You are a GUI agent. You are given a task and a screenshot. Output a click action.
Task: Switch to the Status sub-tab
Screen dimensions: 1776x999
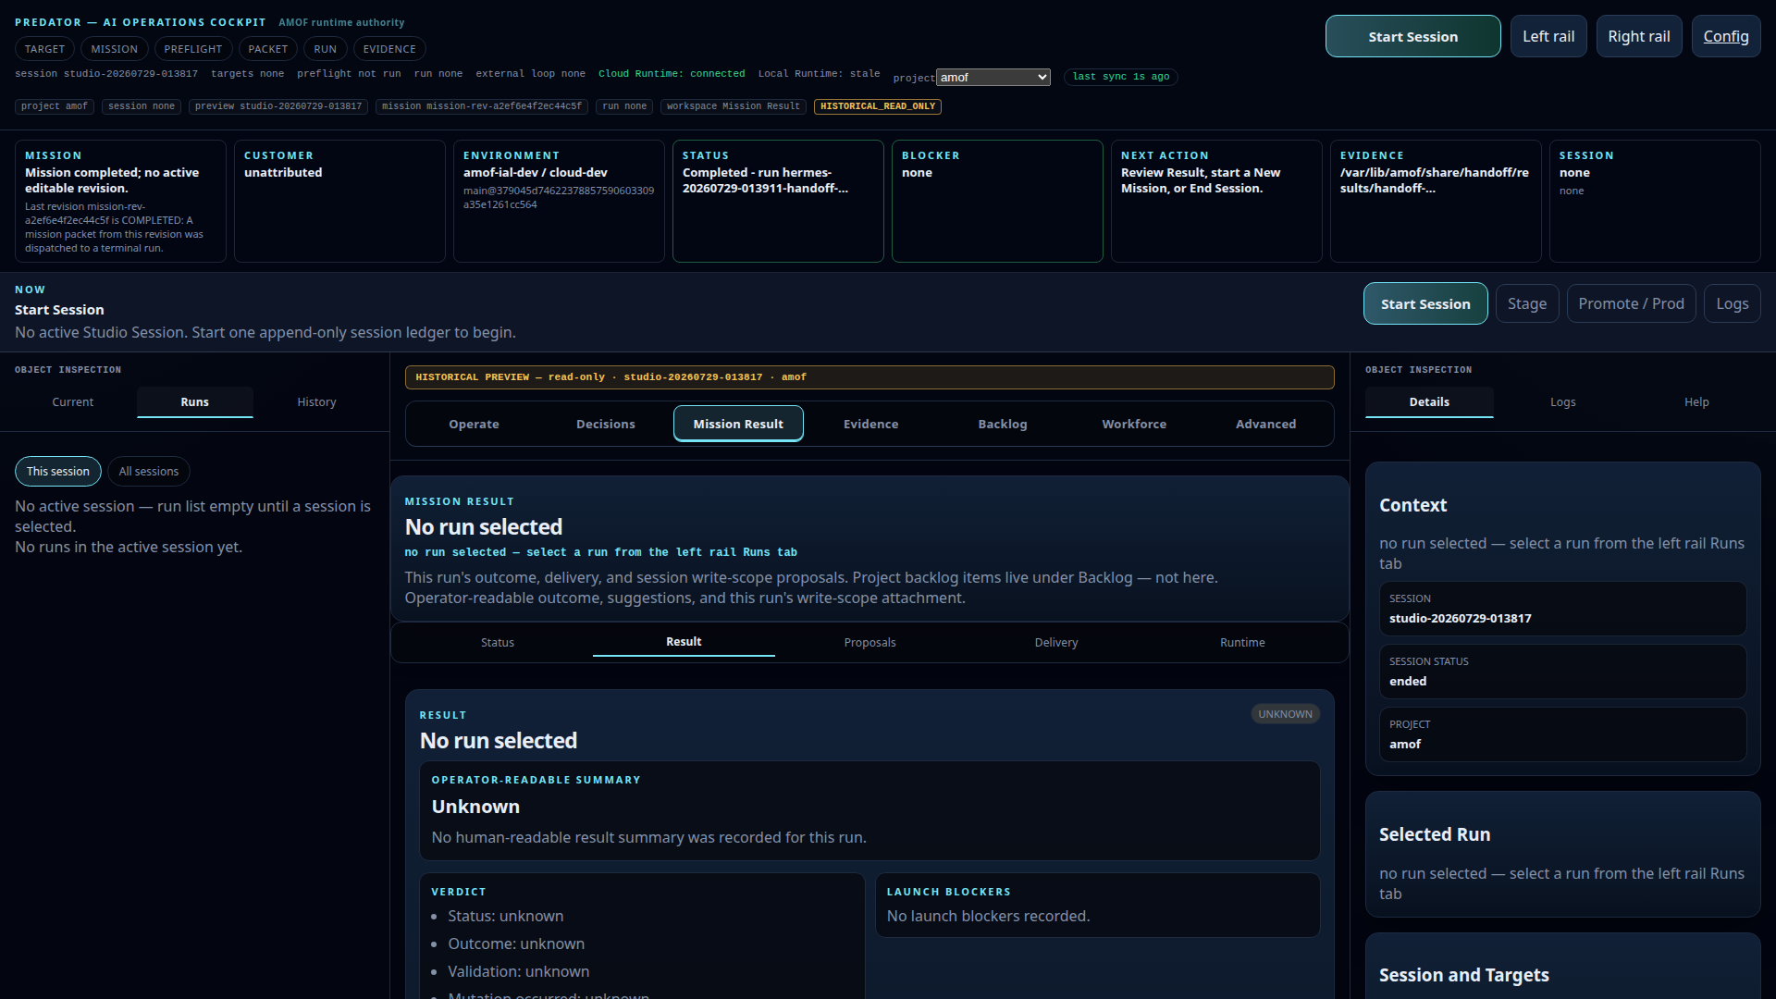point(498,642)
